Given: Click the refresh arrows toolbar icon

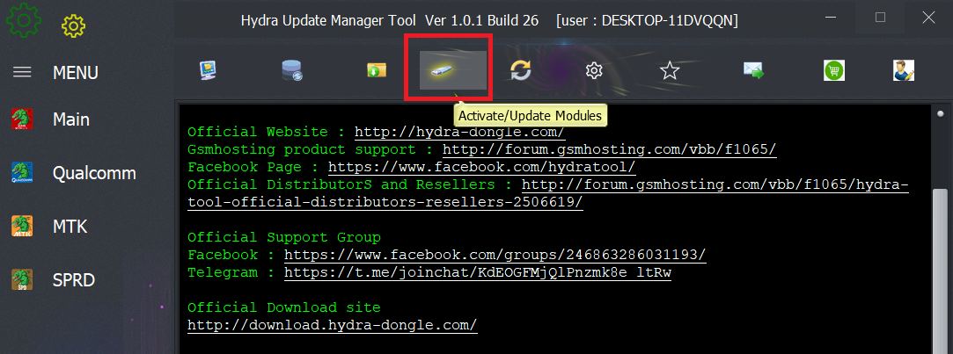Looking at the screenshot, I should pos(521,71).
